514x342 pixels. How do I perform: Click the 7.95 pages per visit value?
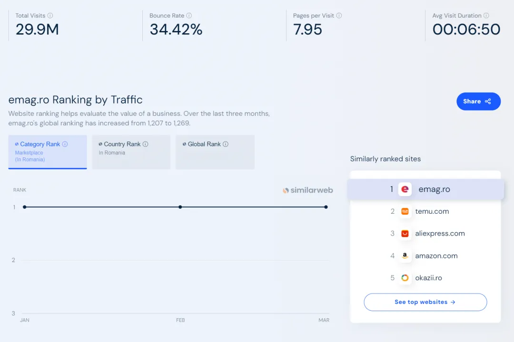click(x=307, y=29)
